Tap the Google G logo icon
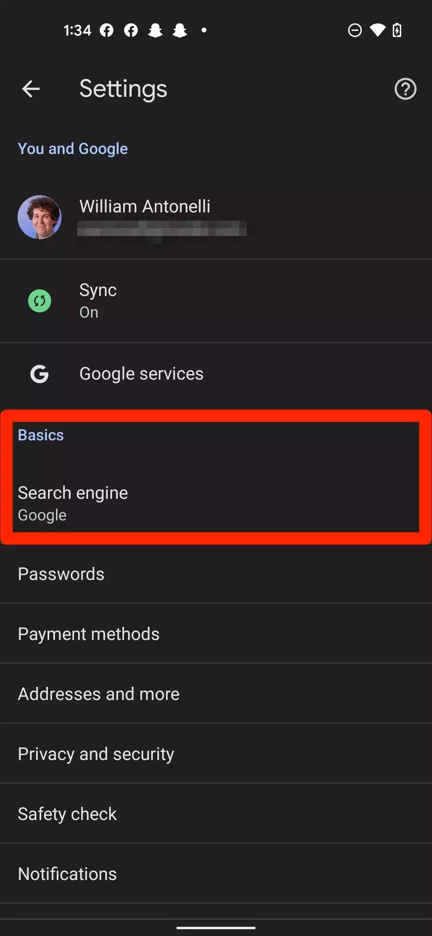Viewport: 432px width, 936px height. 40,374
